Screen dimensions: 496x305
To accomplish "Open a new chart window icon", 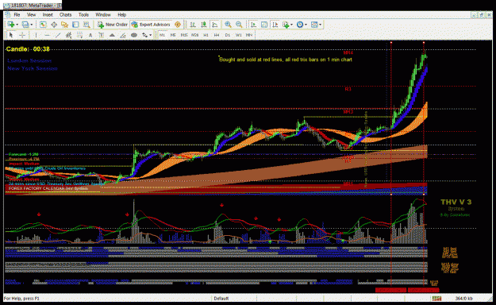I will pos(11,25).
